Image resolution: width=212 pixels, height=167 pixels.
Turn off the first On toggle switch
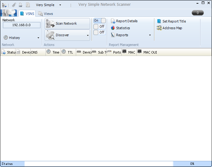(99, 21)
